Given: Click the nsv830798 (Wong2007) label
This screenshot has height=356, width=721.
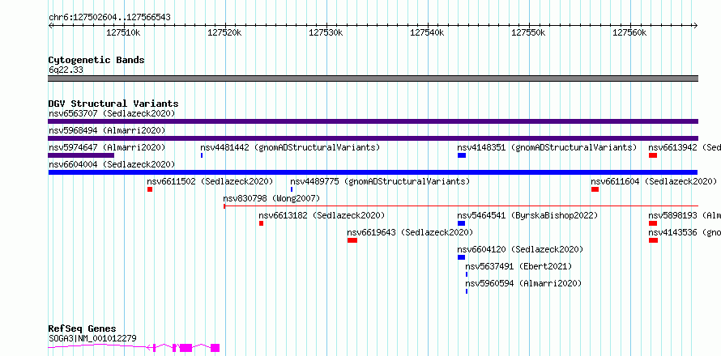Looking at the screenshot, I should pyautogui.click(x=271, y=198).
